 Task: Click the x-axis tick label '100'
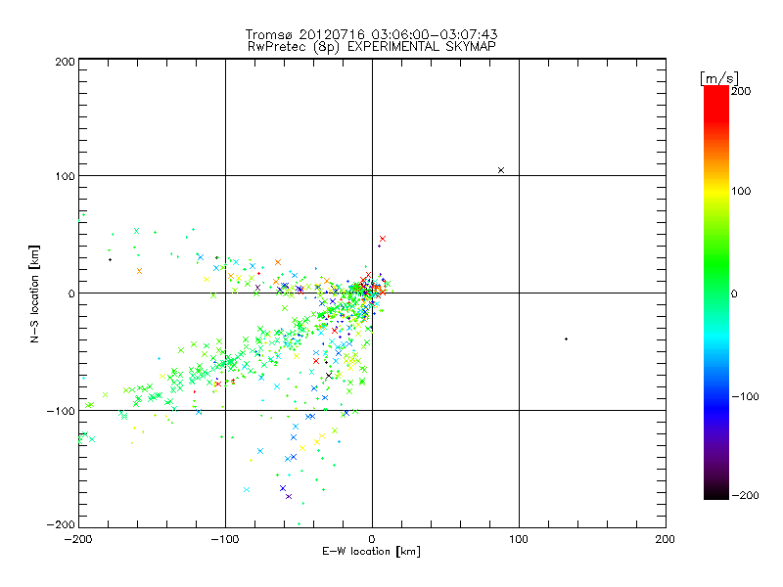519,540
